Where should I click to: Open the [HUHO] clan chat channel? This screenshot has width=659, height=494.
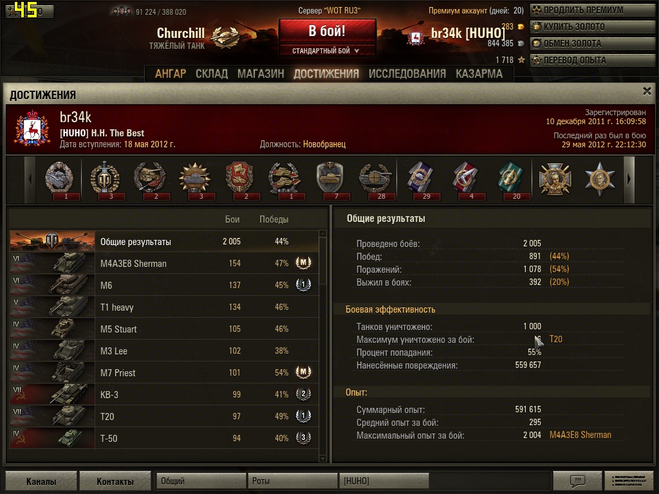pos(384,481)
